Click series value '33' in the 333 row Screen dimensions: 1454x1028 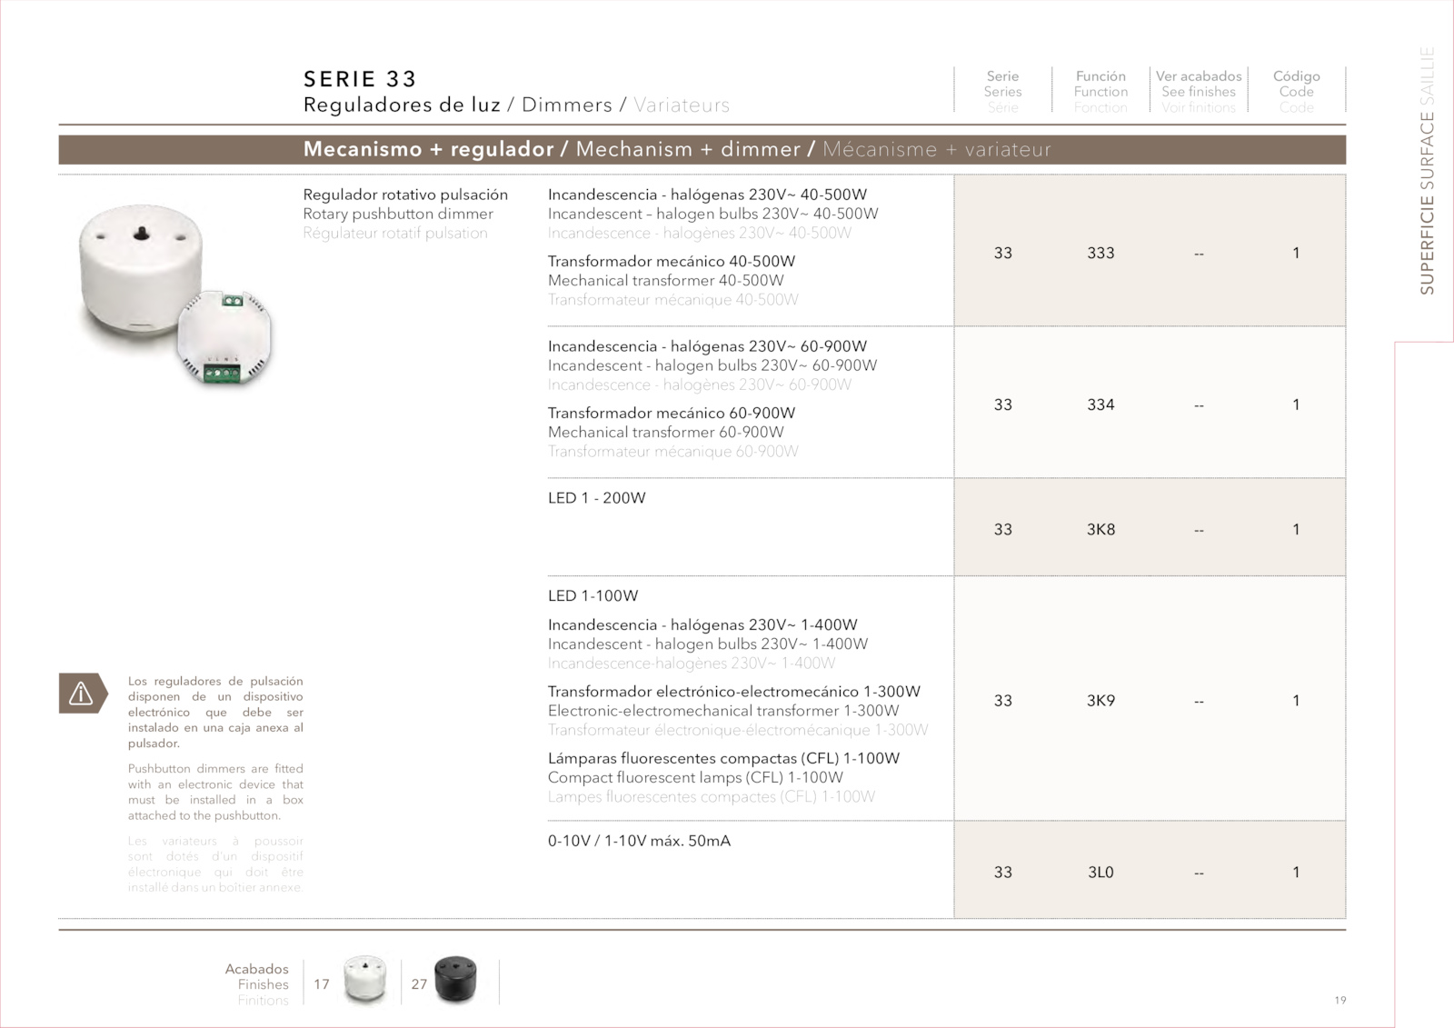tap(1002, 253)
